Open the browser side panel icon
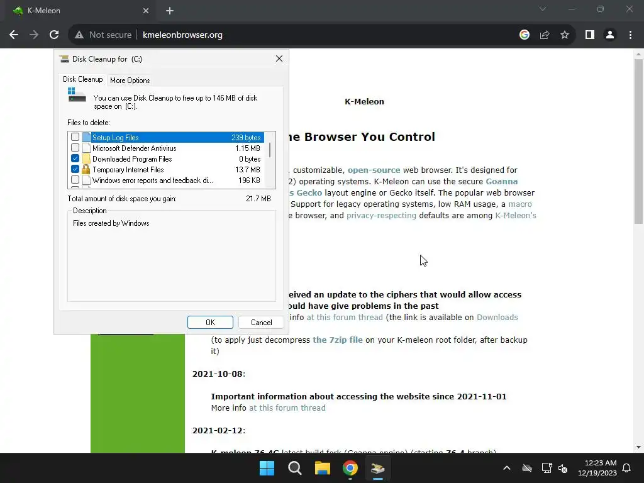 pyautogui.click(x=590, y=35)
